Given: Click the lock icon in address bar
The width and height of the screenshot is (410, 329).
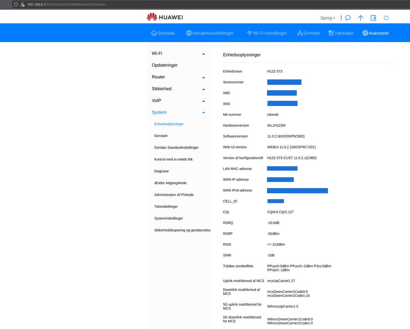Looking at the screenshot, I should click(23, 4).
